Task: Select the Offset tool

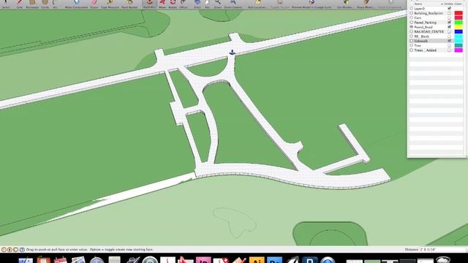Action: (x=184, y=4)
